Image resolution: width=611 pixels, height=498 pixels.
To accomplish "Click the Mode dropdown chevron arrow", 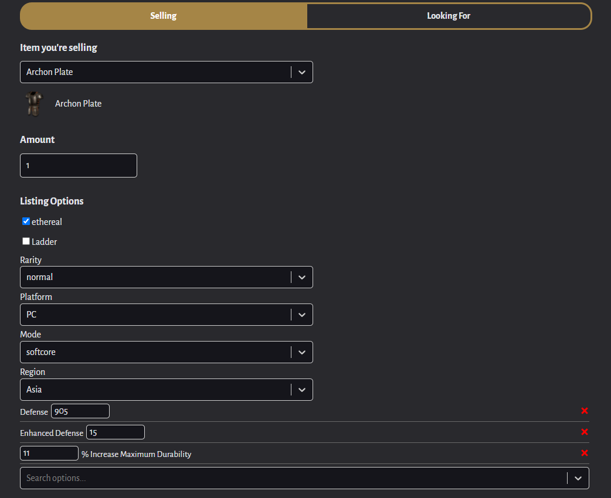I will coord(302,352).
